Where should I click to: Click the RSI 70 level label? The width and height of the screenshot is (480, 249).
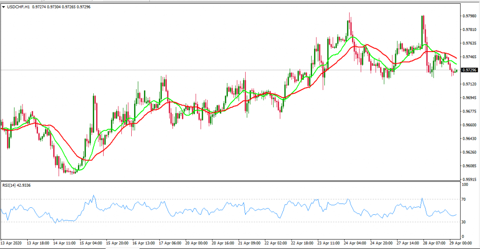coord(465,199)
